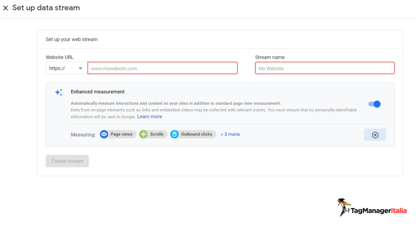Expand the + 3 more measurements
The width and height of the screenshot is (416, 226).
click(230, 134)
